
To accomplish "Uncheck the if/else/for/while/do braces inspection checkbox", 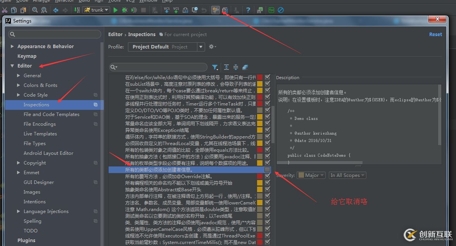I will coord(268,77).
